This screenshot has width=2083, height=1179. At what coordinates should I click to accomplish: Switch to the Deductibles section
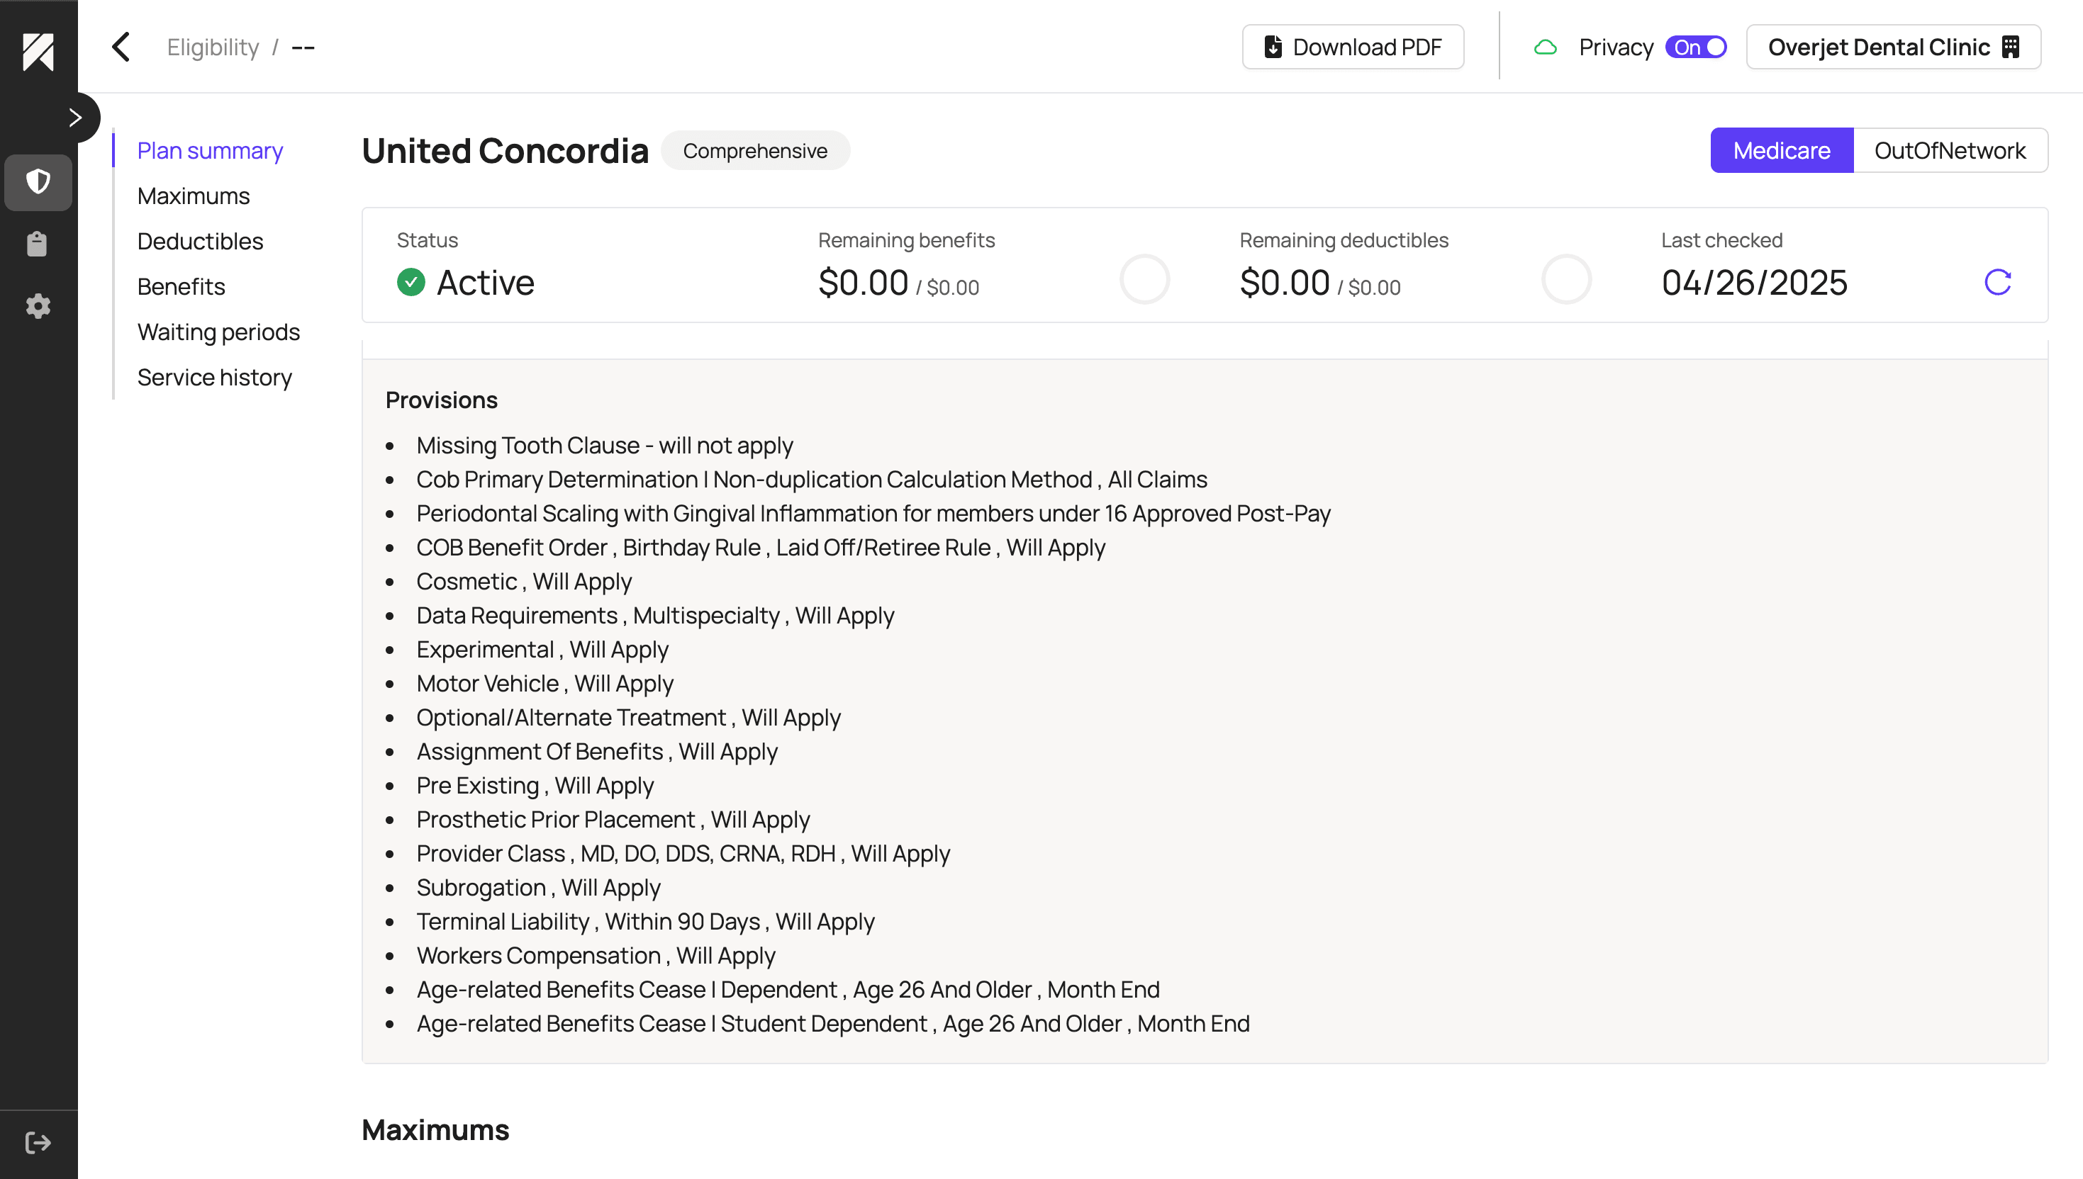200,240
